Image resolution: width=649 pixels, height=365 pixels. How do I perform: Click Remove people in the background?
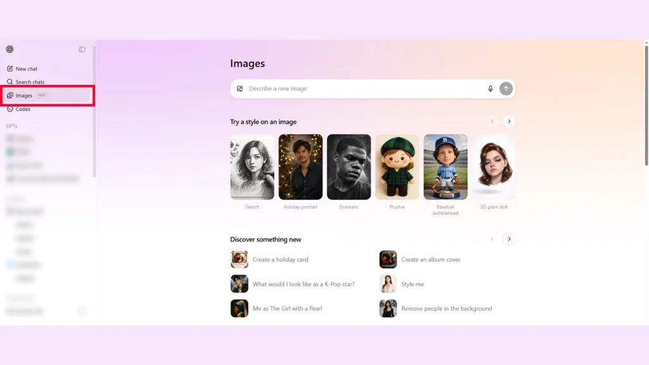446,309
